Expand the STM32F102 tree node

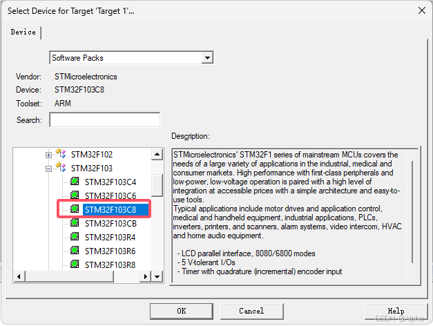48,155
